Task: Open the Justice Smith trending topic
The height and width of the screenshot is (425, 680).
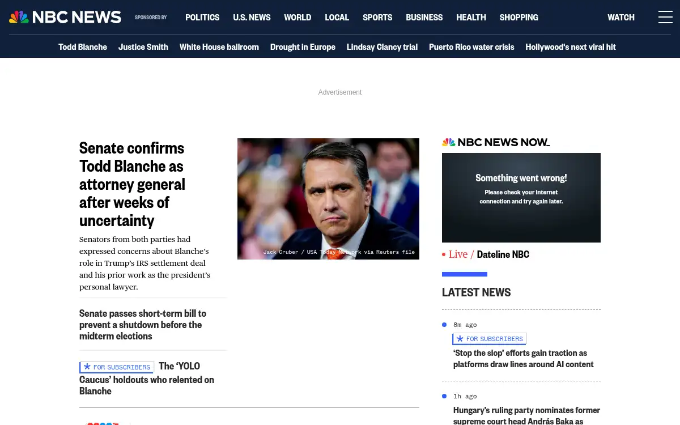Action: [143, 47]
